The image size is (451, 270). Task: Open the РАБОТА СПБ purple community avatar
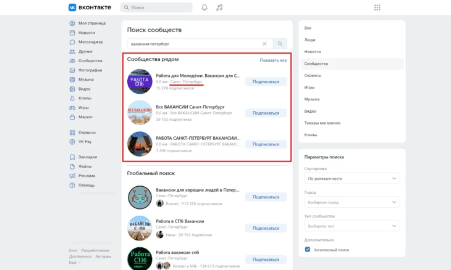(140, 81)
